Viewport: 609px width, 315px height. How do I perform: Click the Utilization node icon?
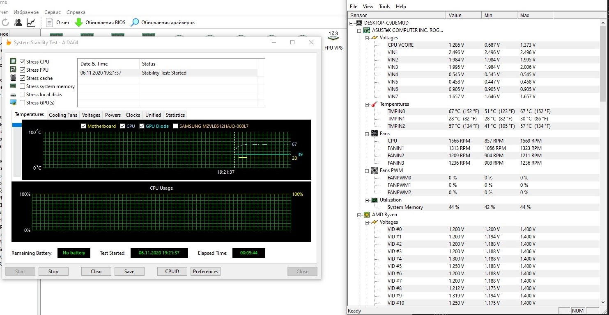375,200
